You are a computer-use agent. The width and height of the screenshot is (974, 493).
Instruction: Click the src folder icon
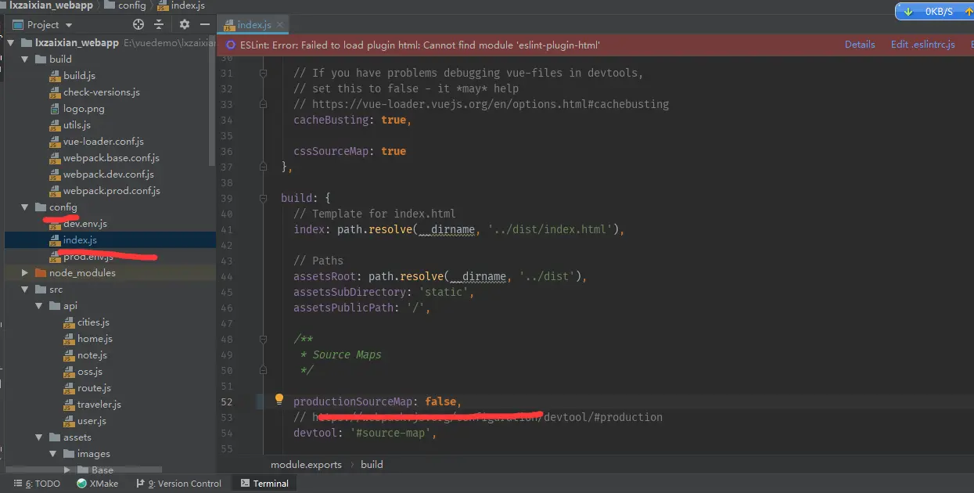[x=40, y=289]
